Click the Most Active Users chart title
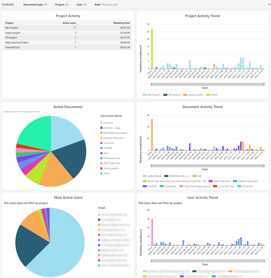Screen dimensions: 271x278 point(68,197)
